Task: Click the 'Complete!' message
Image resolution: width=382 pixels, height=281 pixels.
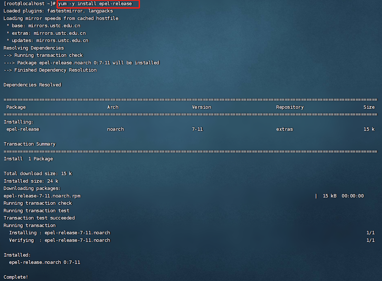Action: pyautogui.click(x=16, y=277)
